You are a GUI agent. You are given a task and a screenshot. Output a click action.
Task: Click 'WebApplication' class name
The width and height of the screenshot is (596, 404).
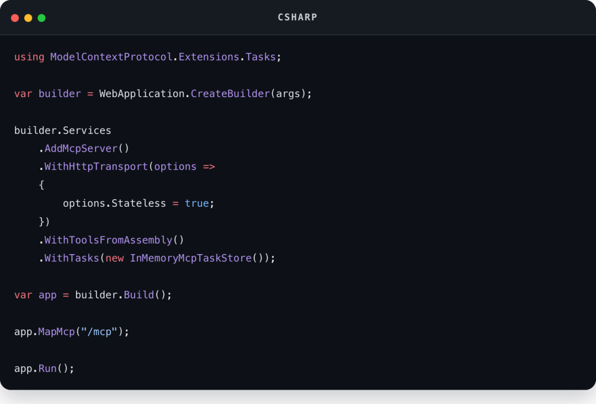142,94
